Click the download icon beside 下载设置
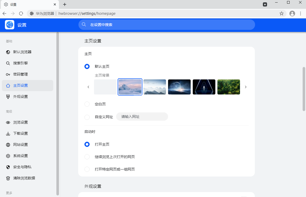Image resolution: width=306 pixels, height=197 pixels. 8,134
